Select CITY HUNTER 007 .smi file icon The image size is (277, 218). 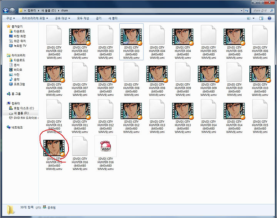[x=80, y=72]
